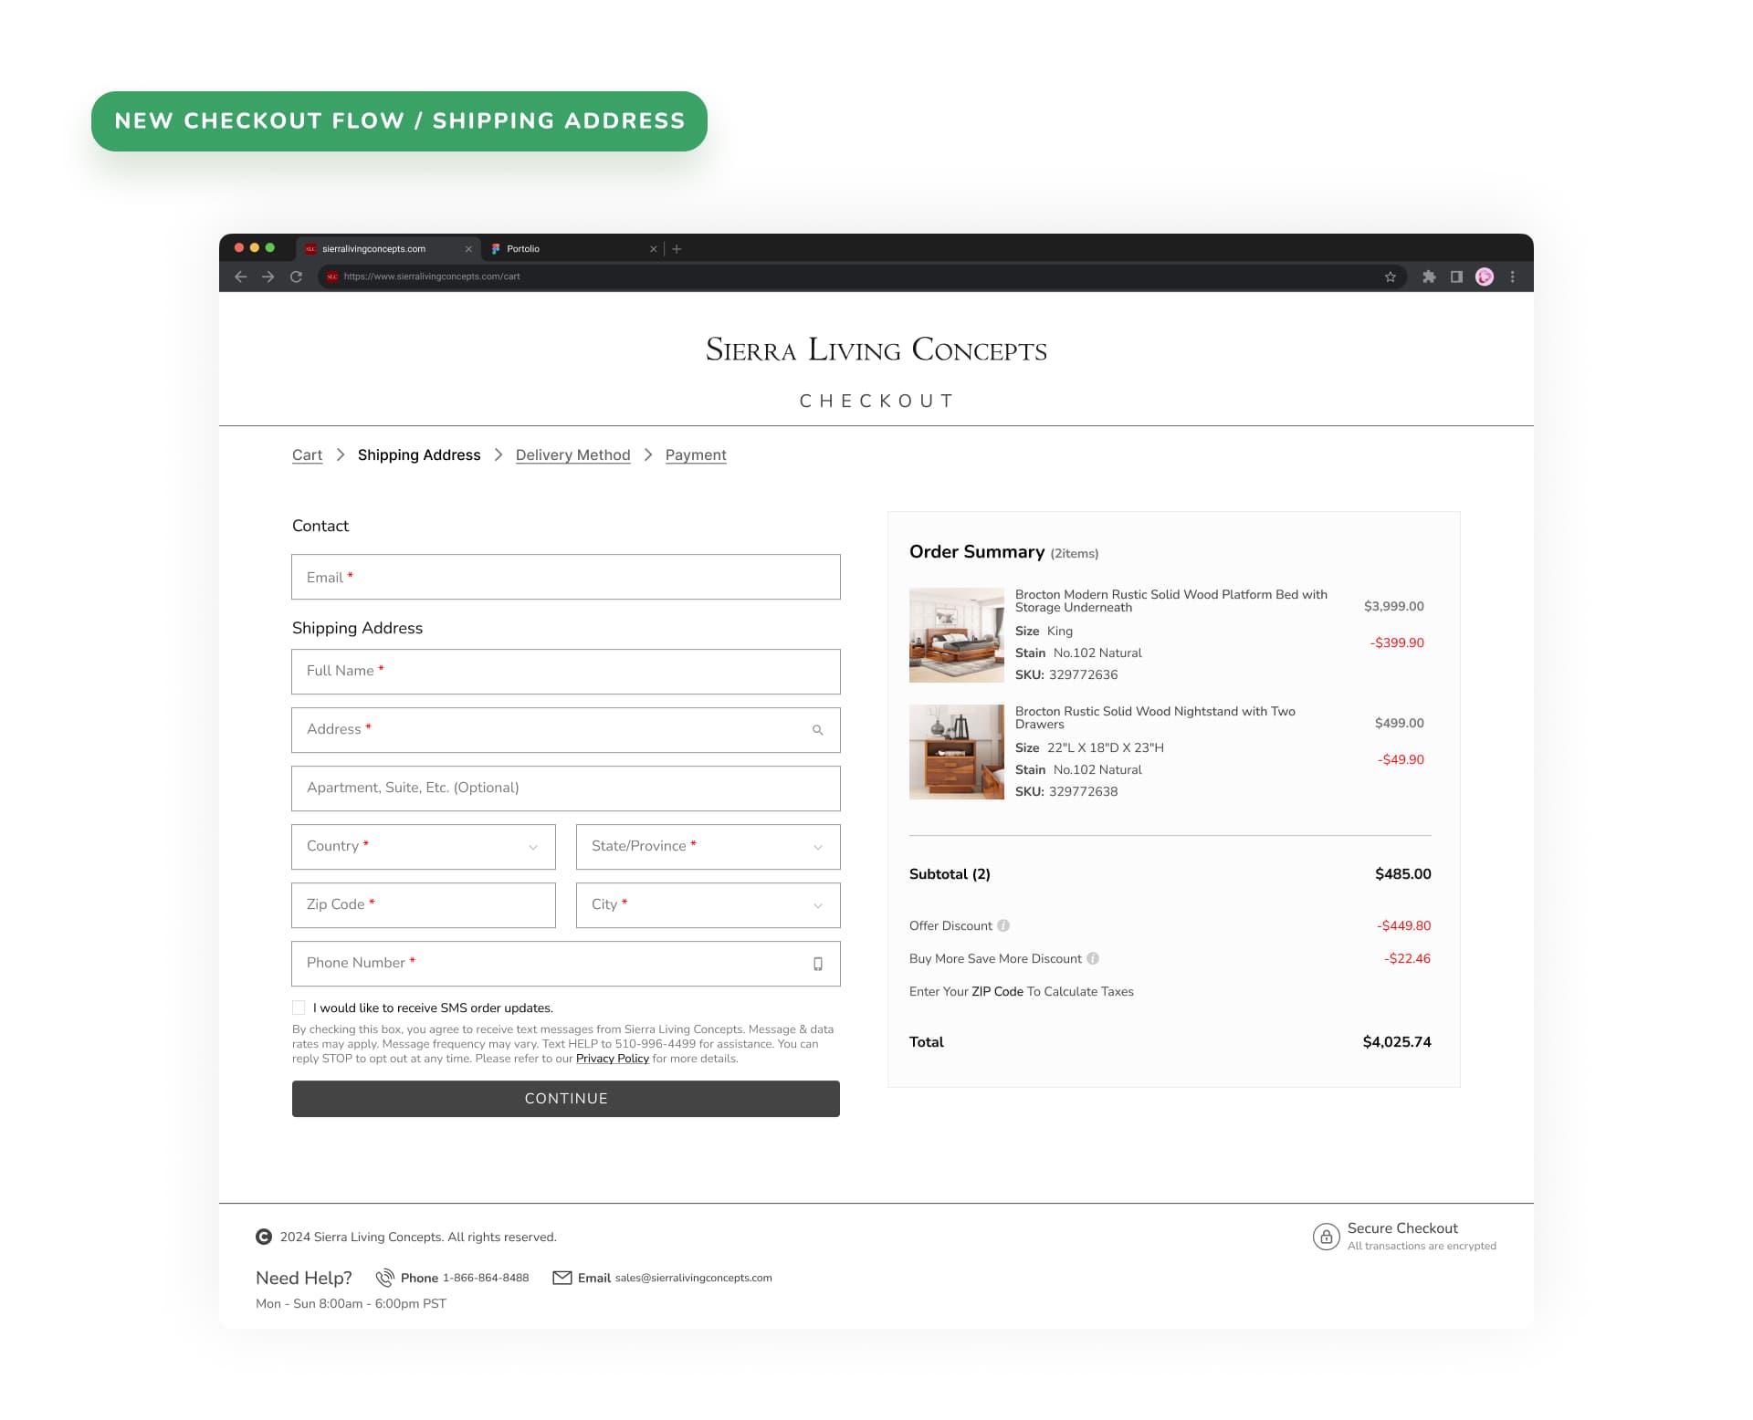Open the extensions puzzle icon
1753x1420 pixels.
(1429, 277)
